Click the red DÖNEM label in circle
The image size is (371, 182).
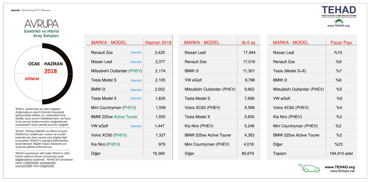point(32,79)
